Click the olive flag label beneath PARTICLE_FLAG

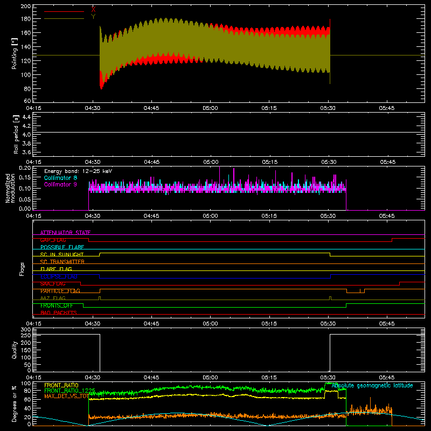(53, 298)
